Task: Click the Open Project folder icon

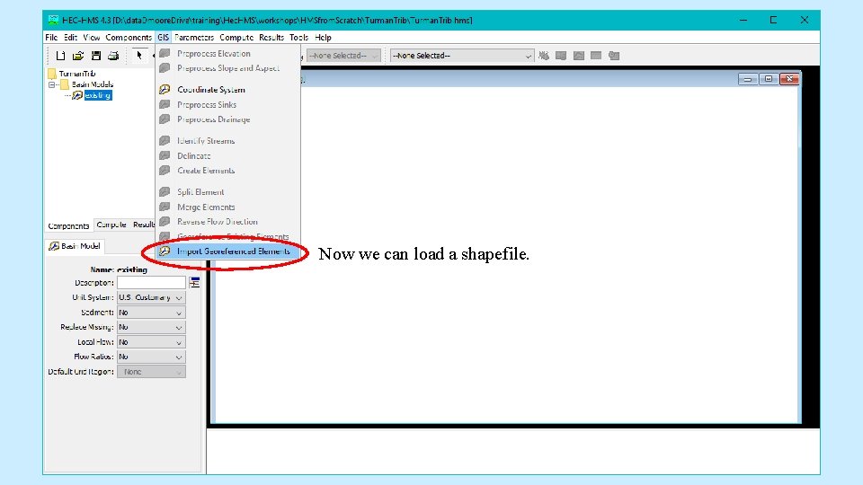Action: (x=78, y=56)
